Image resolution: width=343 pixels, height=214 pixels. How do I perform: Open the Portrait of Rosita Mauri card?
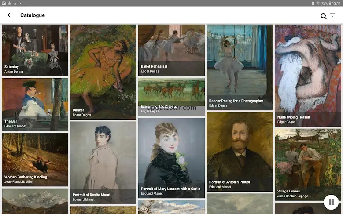103,163
